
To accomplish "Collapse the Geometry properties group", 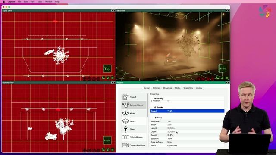I will [x=158, y=99].
